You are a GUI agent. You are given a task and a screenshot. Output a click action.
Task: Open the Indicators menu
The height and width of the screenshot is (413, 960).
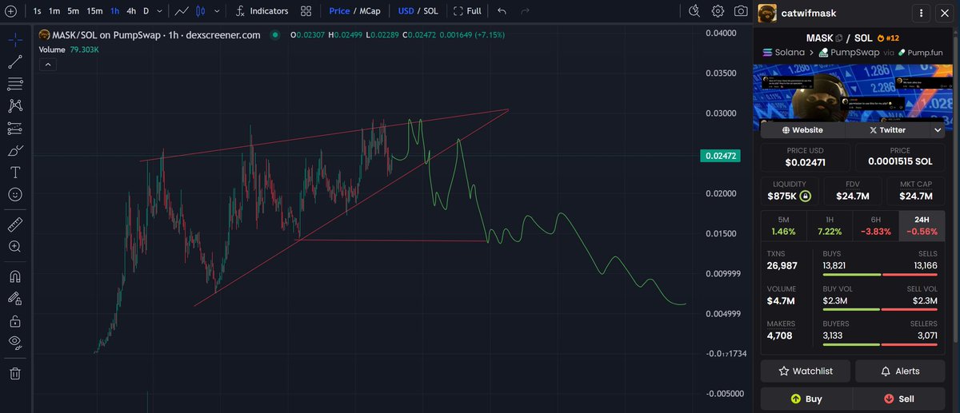pyautogui.click(x=262, y=11)
